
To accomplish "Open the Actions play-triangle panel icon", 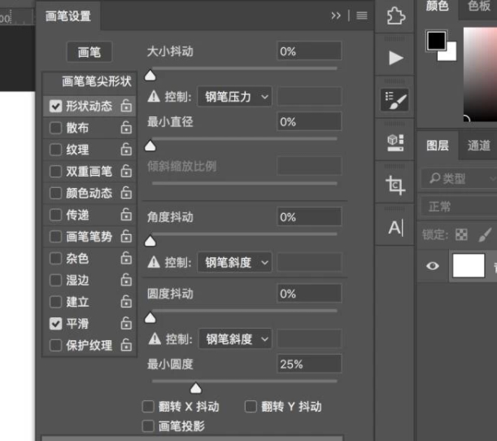I will click(x=395, y=58).
